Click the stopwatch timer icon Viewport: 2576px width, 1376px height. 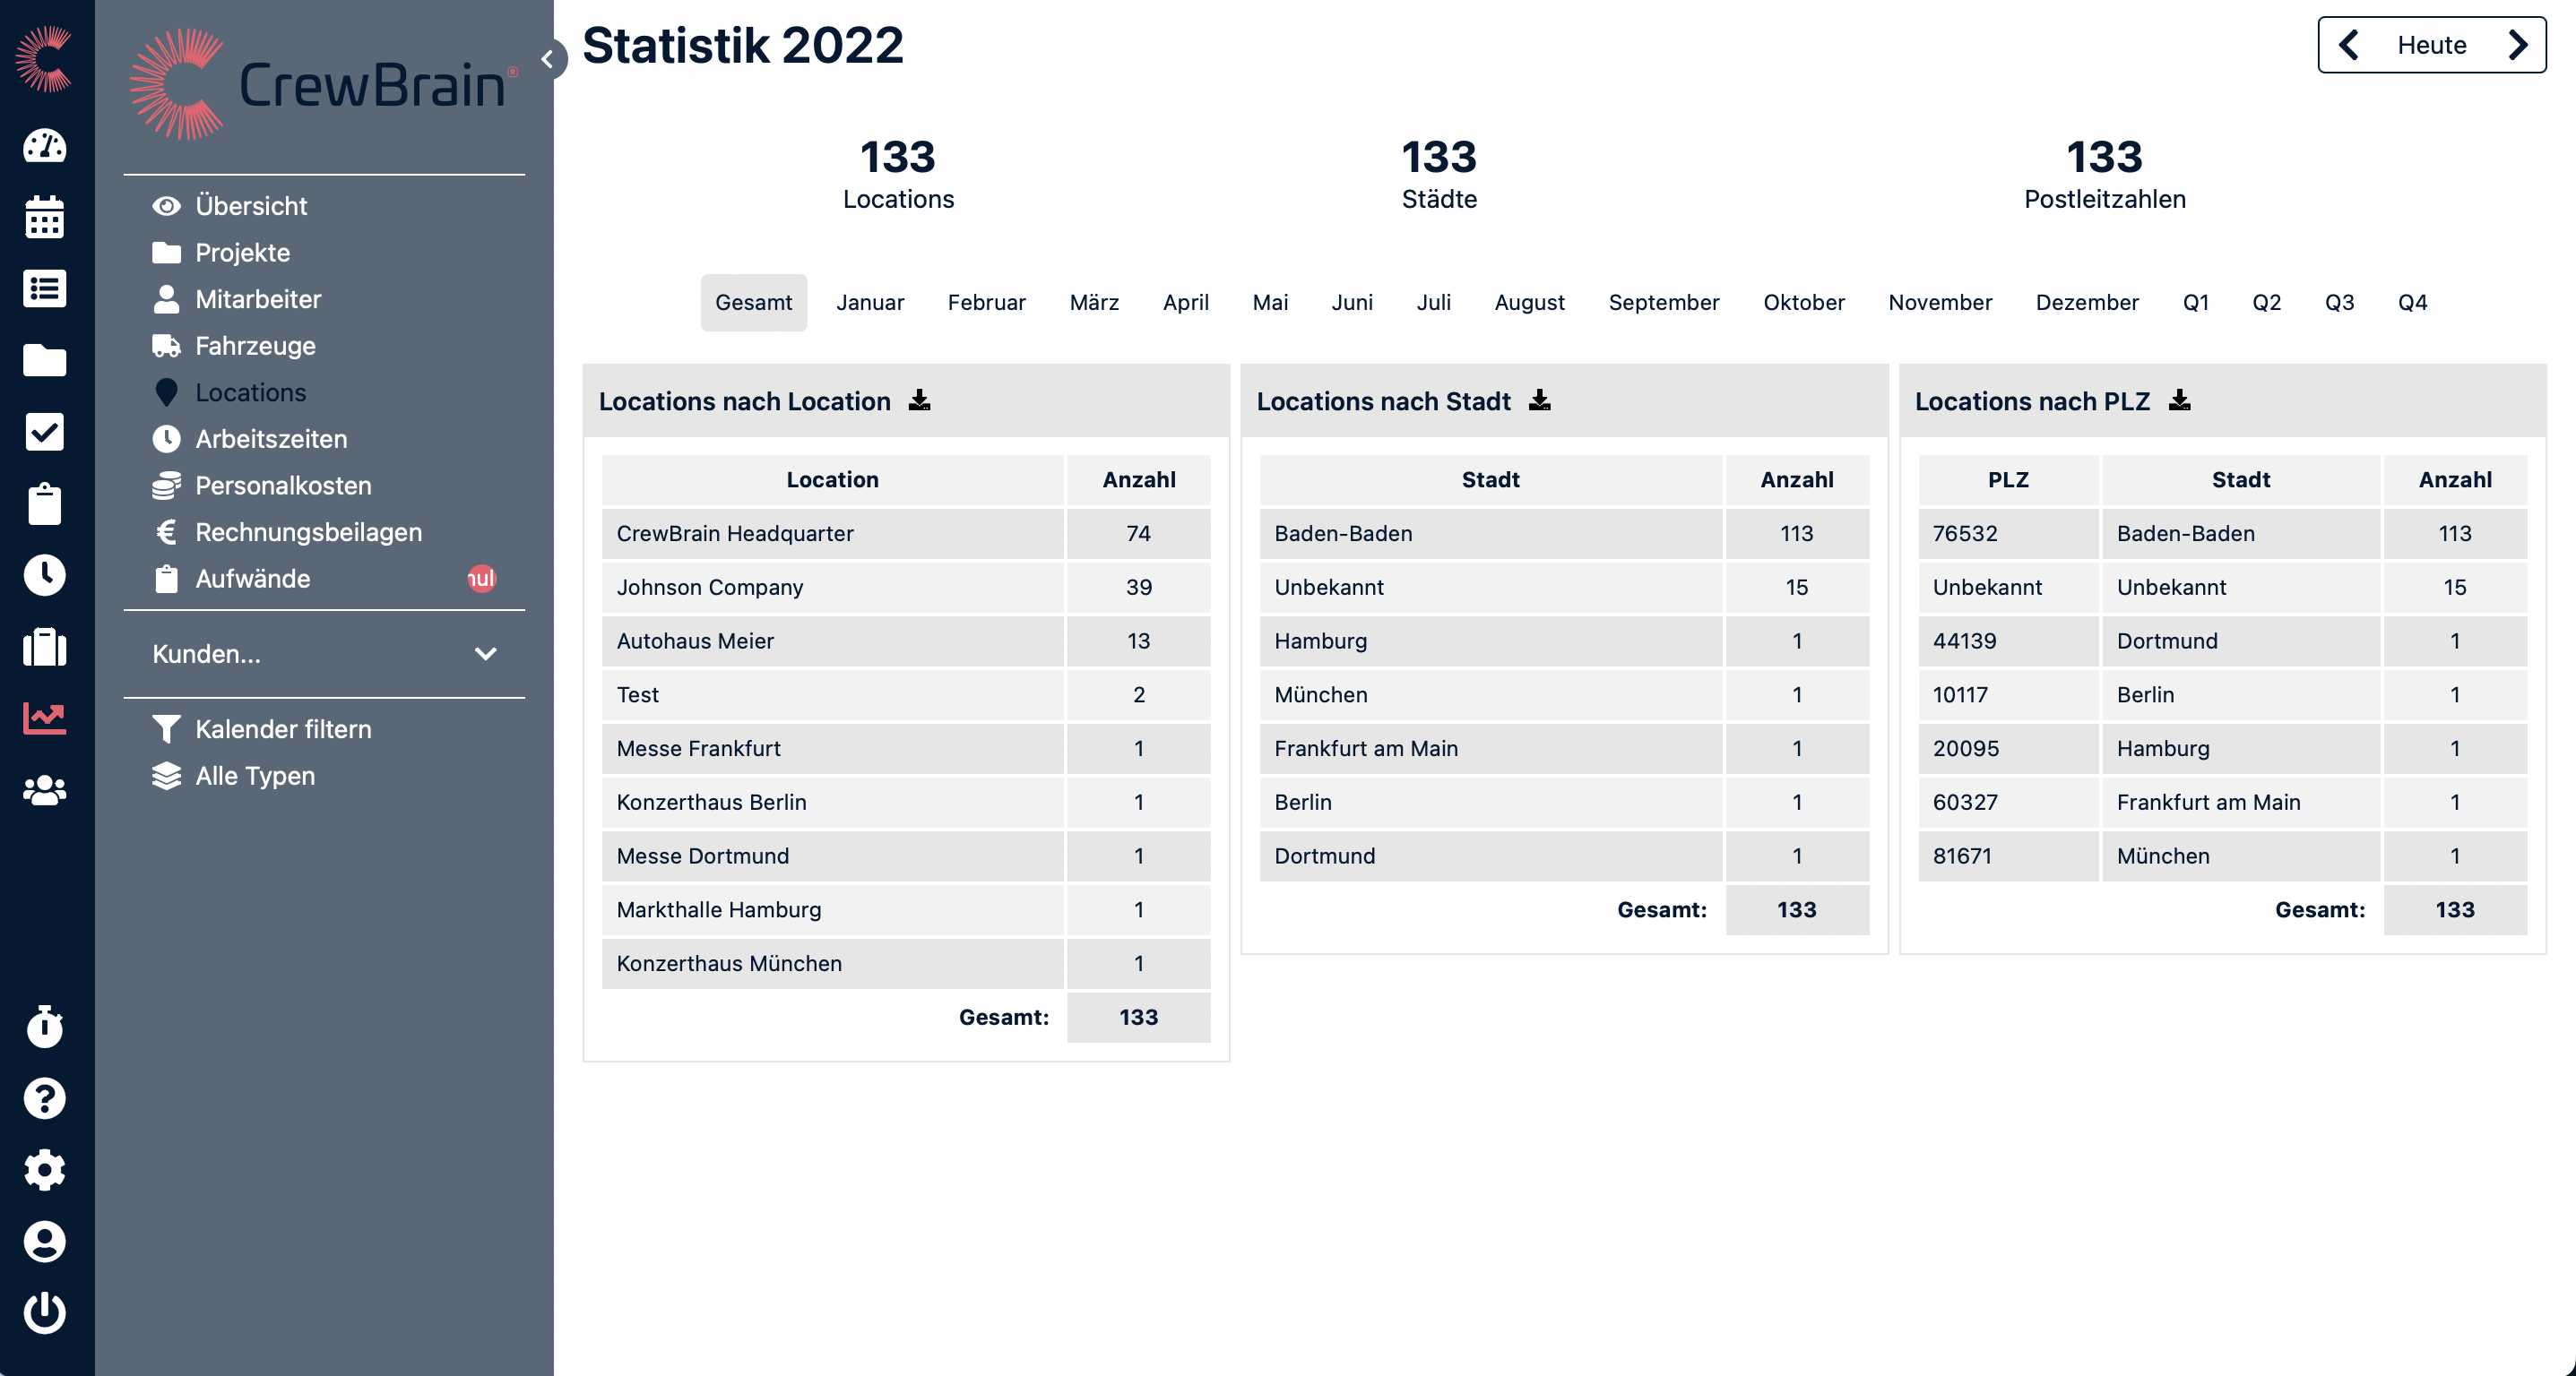[45, 1027]
